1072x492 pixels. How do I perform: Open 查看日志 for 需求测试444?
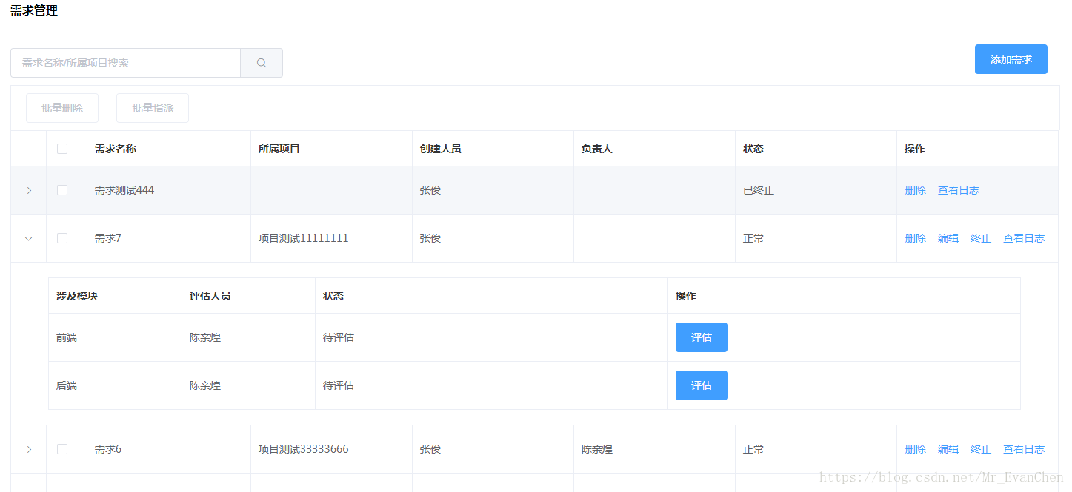pyautogui.click(x=959, y=190)
